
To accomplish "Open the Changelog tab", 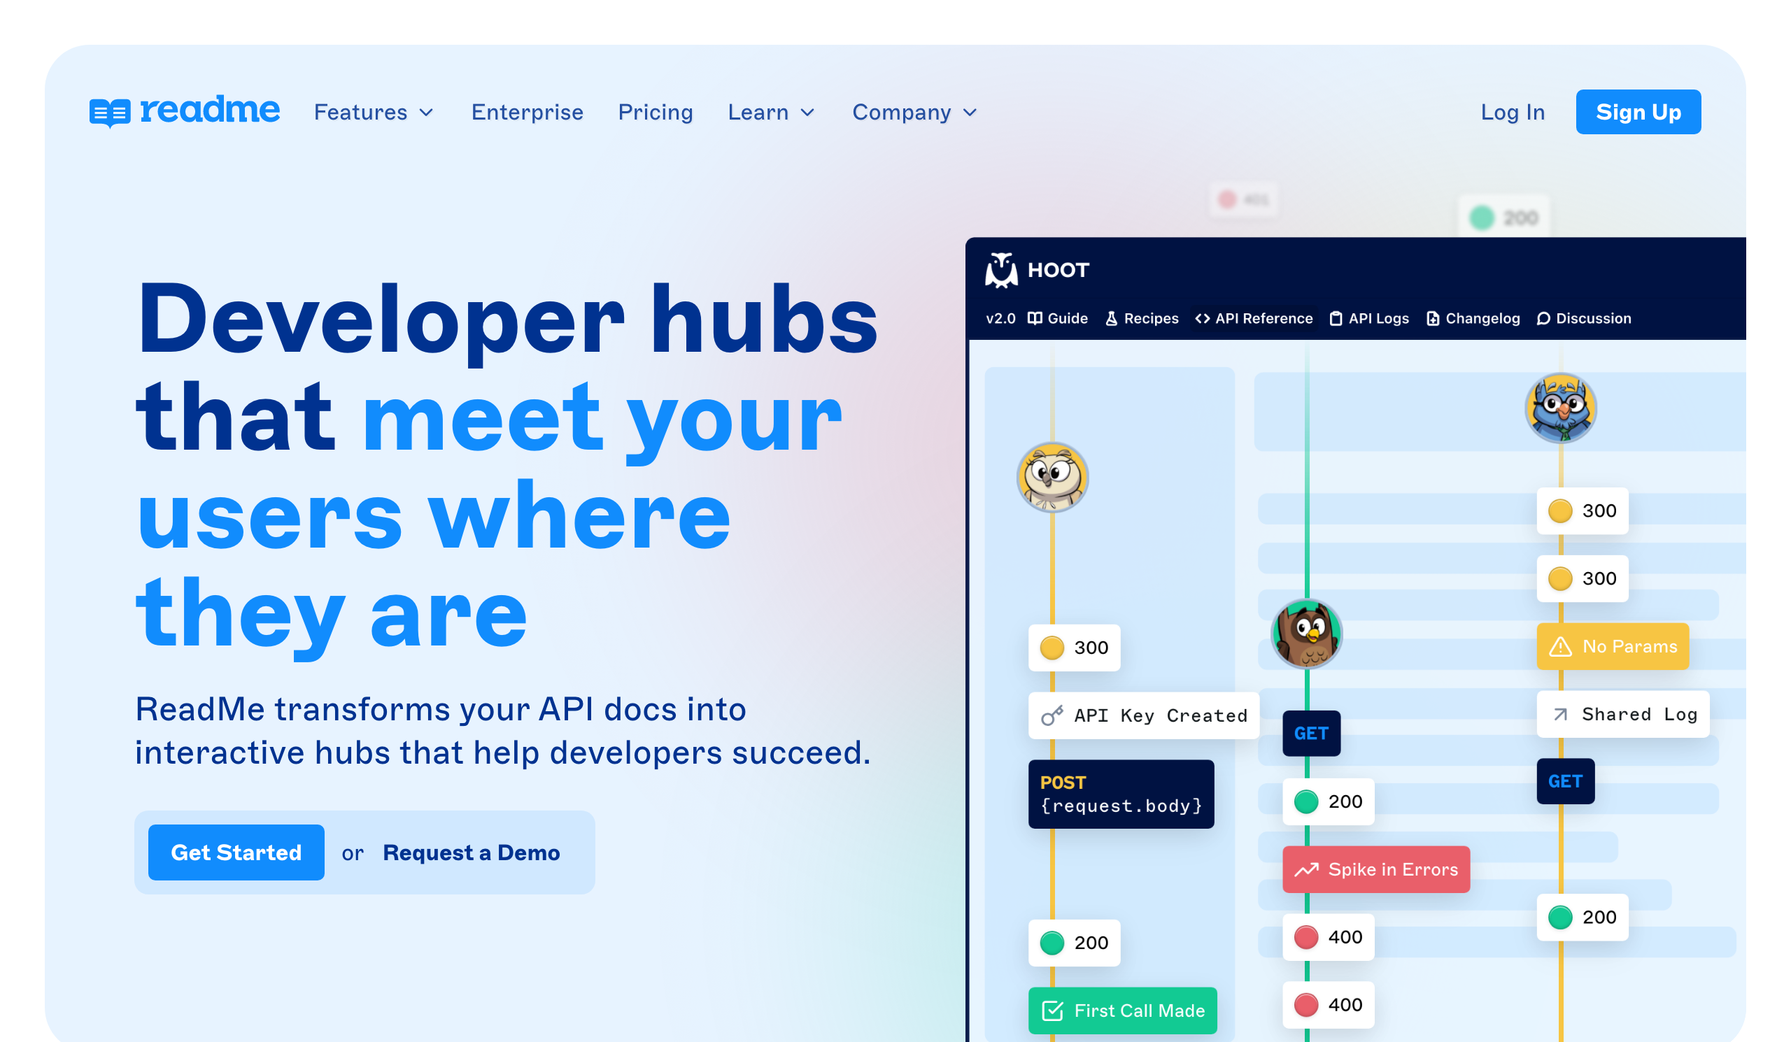I will (1473, 318).
